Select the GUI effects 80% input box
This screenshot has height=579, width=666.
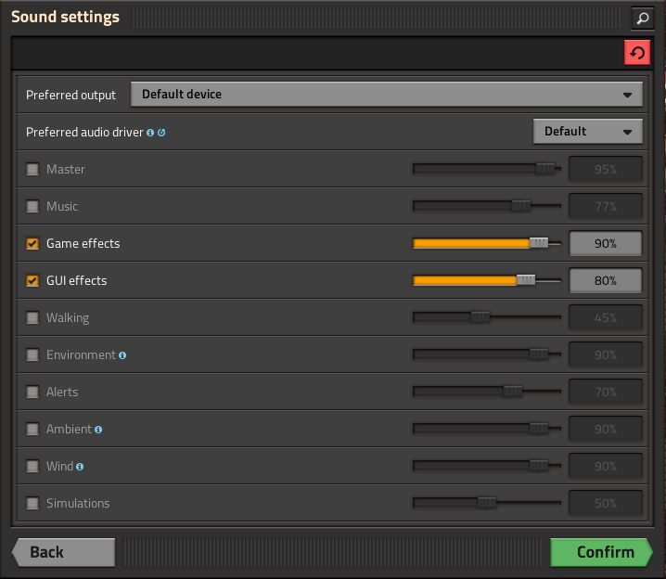point(605,280)
